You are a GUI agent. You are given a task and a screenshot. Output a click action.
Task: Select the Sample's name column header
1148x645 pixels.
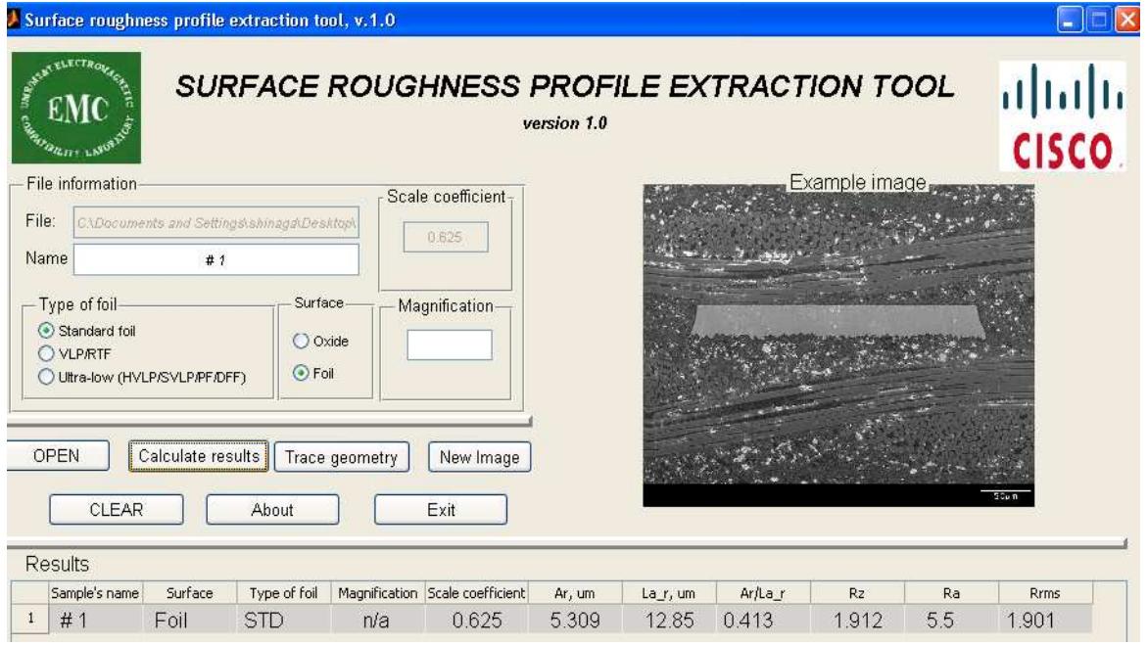pos(95,593)
